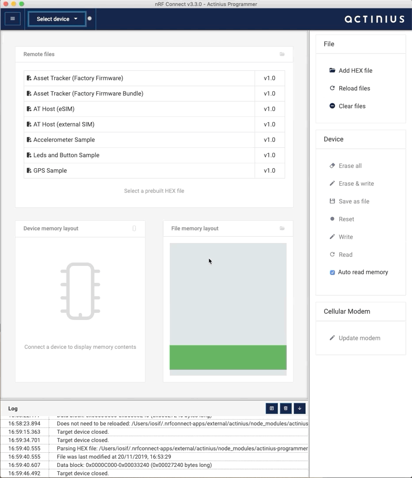Click the device connection status indicator dot
This screenshot has width=412, height=478.
90,19
